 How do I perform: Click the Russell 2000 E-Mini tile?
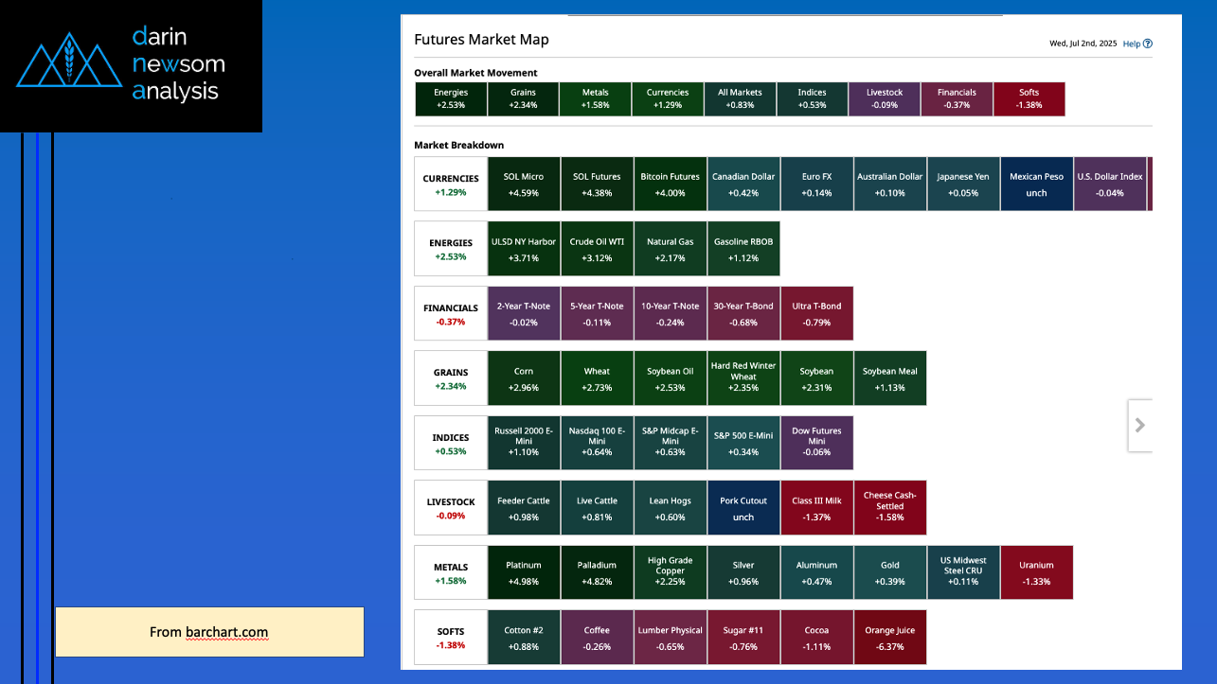[x=524, y=443]
